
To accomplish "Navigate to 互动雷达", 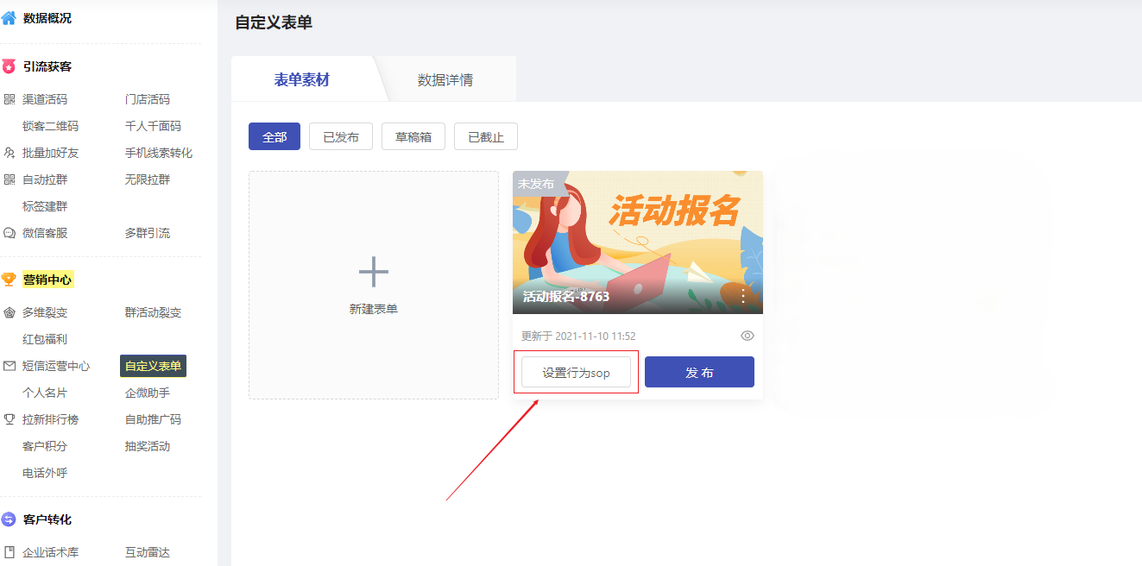I will [148, 552].
